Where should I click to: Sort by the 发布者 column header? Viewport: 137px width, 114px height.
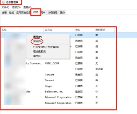(x=59, y=30)
